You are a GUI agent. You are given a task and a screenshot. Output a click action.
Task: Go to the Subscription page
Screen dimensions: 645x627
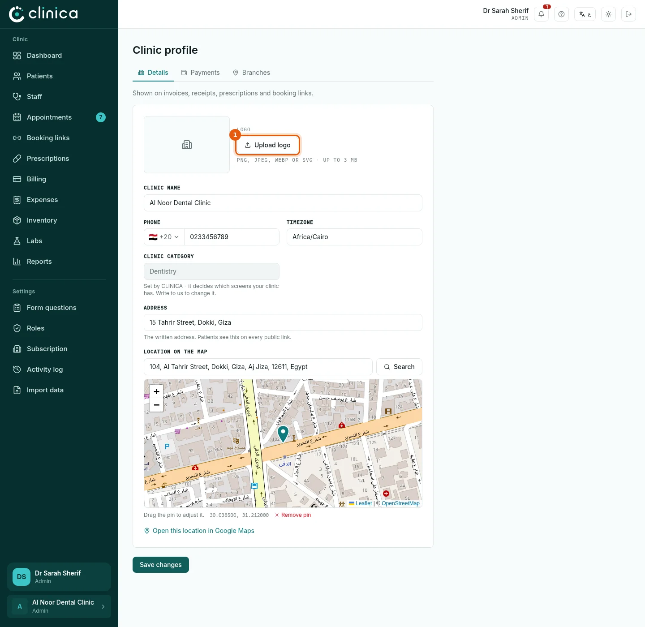pyautogui.click(x=59, y=349)
